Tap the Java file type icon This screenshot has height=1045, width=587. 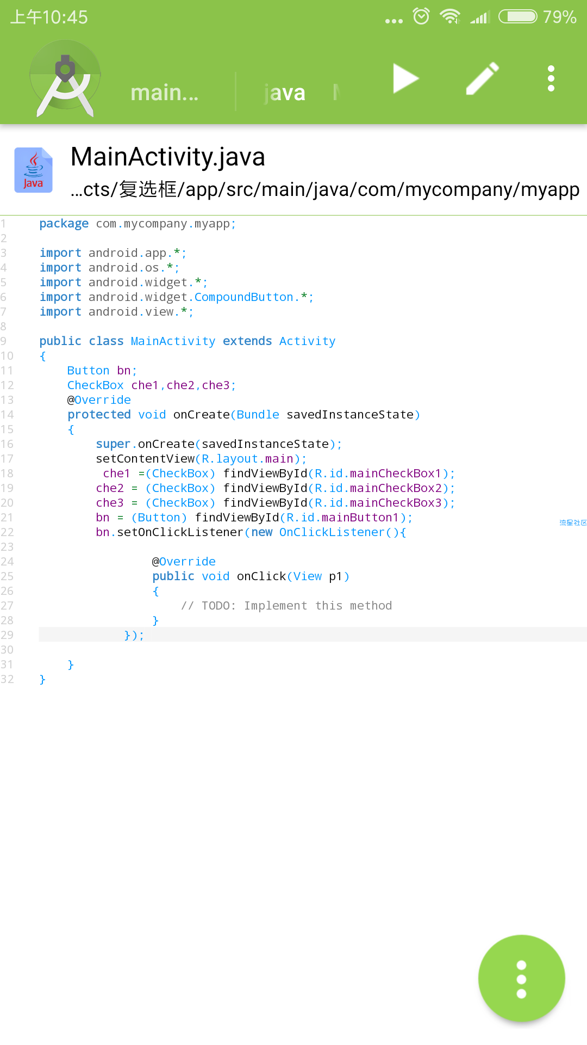[33, 170]
